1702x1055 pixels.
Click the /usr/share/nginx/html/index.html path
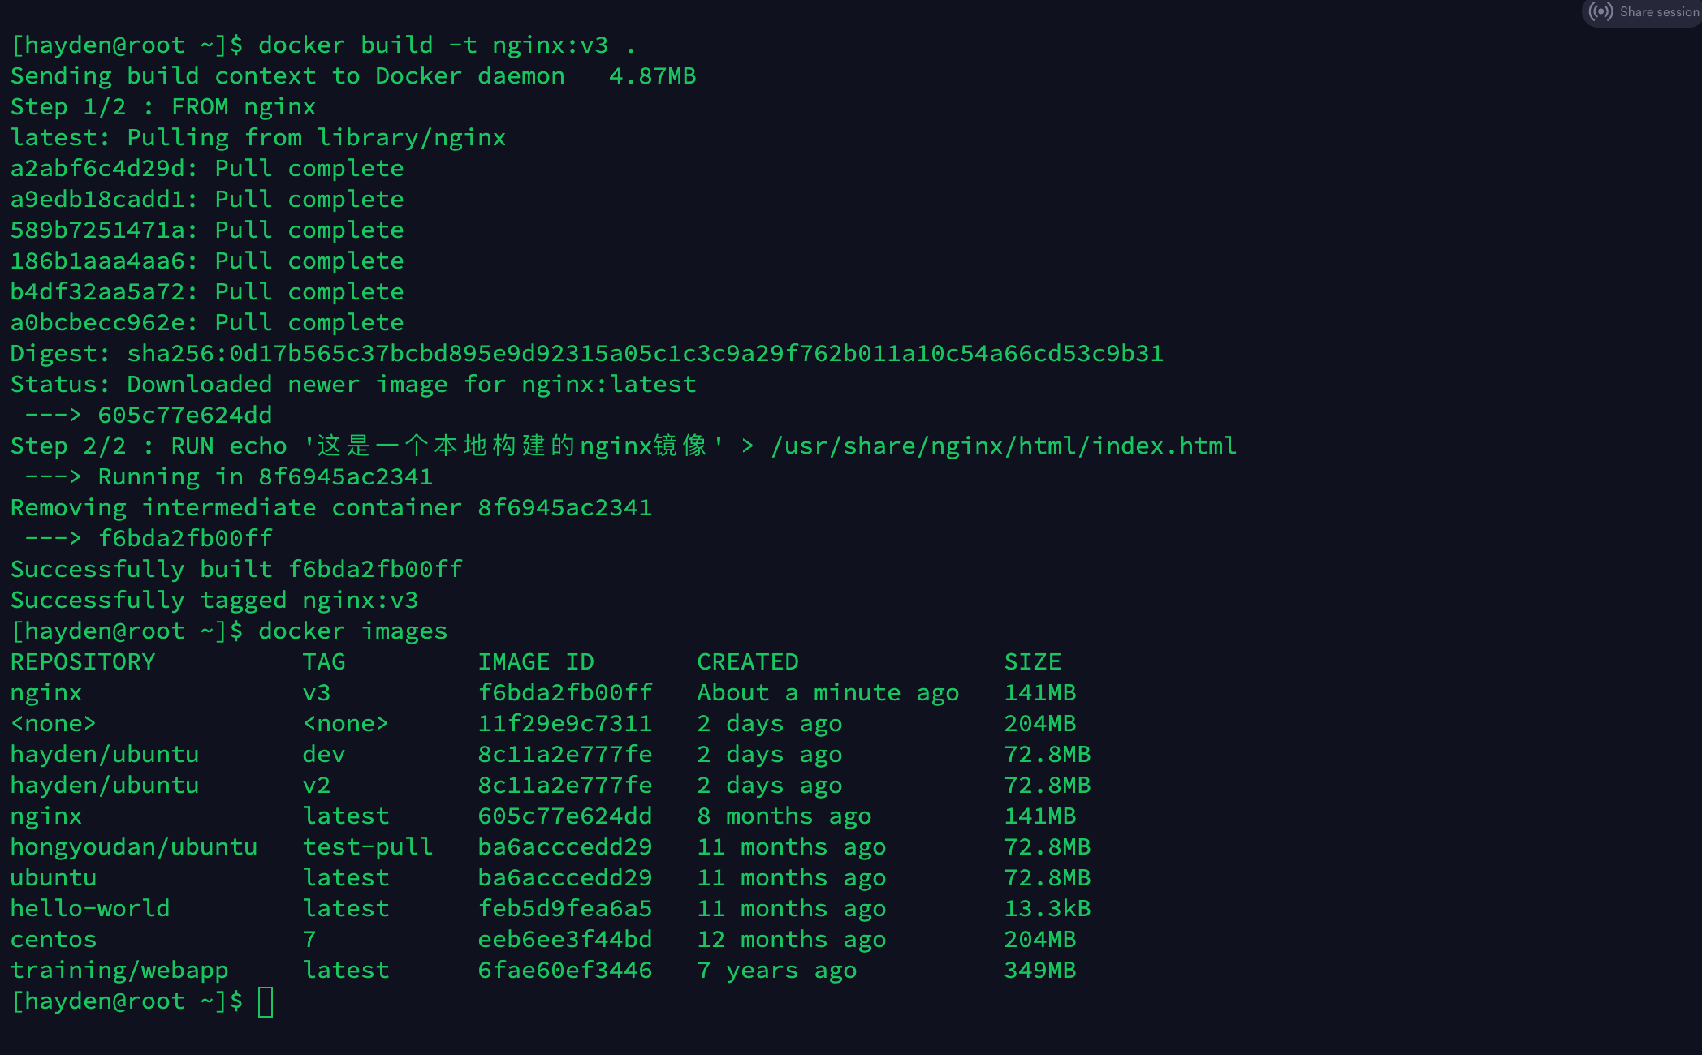[x=1004, y=446]
